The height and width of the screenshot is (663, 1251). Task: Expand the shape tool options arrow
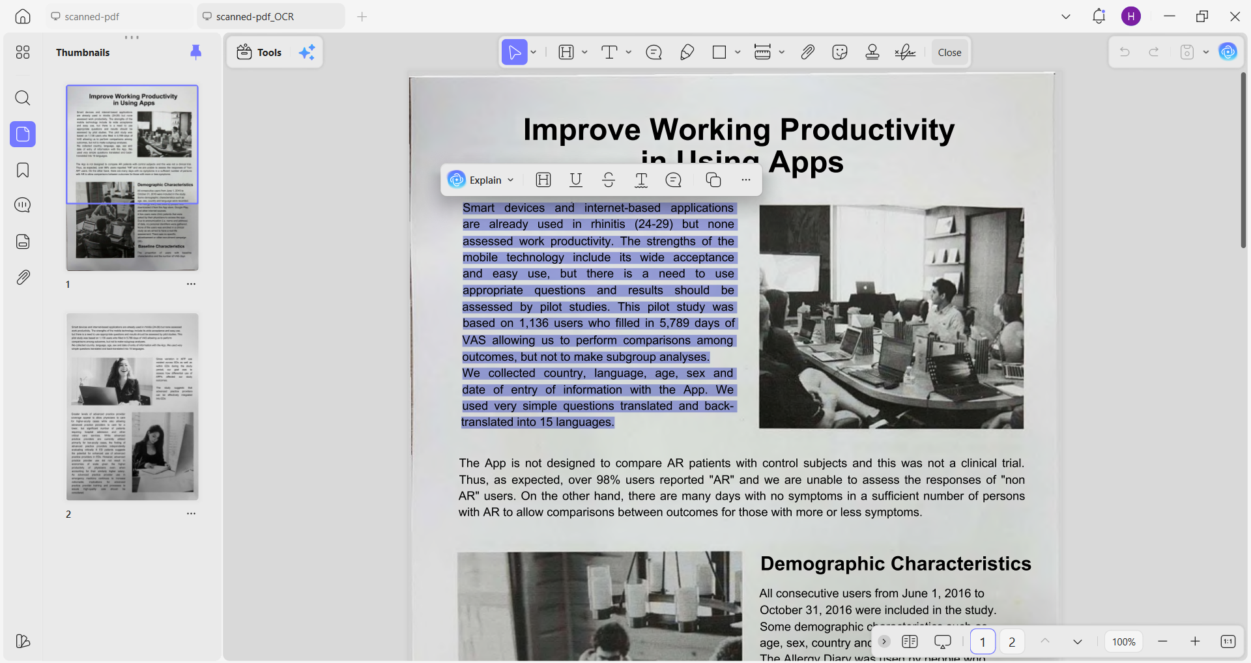pyautogui.click(x=738, y=52)
